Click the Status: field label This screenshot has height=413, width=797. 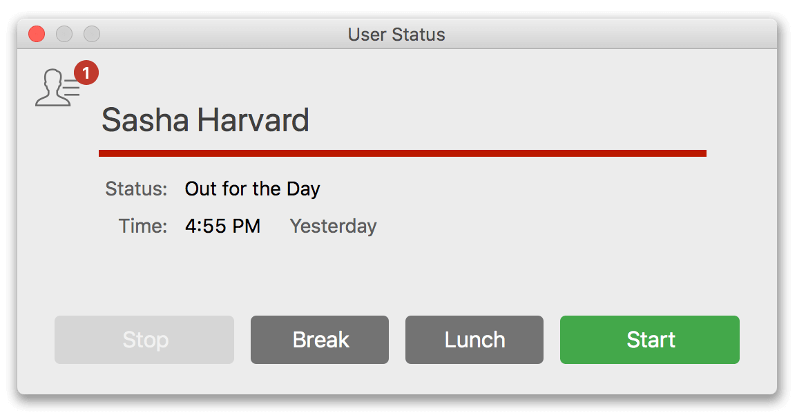coord(136,189)
